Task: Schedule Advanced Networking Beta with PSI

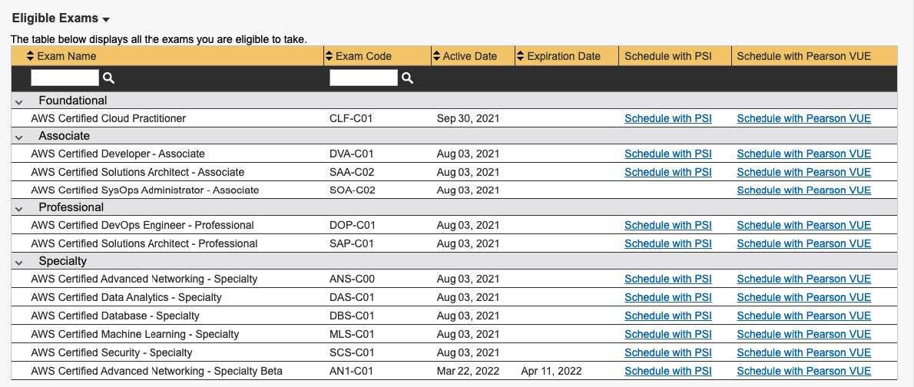Action: [667, 371]
